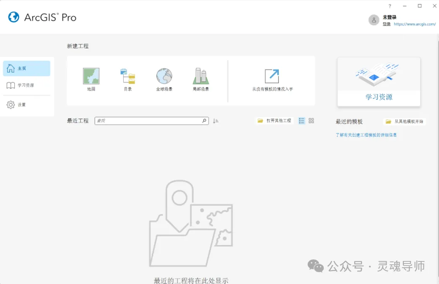Open Settings (设置) in sidebar
Screen dimensions: 439x284
[26, 105]
